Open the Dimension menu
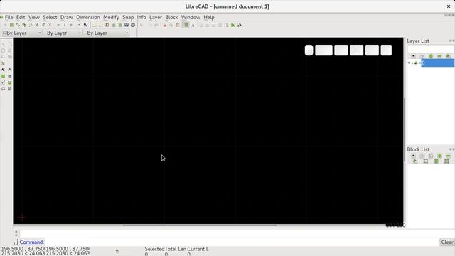455x256 pixels. pyautogui.click(x=88, y=17)
